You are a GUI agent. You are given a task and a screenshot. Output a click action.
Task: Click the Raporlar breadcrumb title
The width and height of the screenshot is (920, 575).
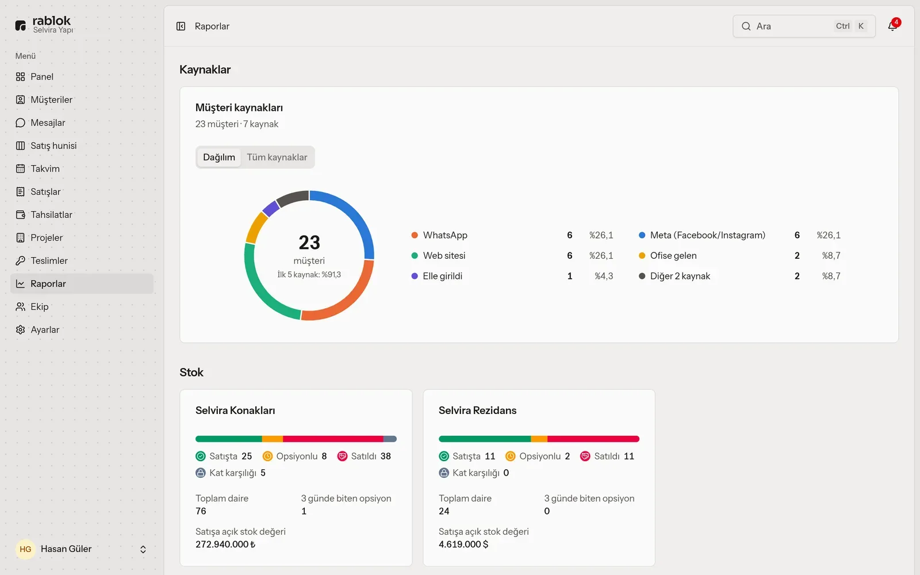click(x=212, y=26)
